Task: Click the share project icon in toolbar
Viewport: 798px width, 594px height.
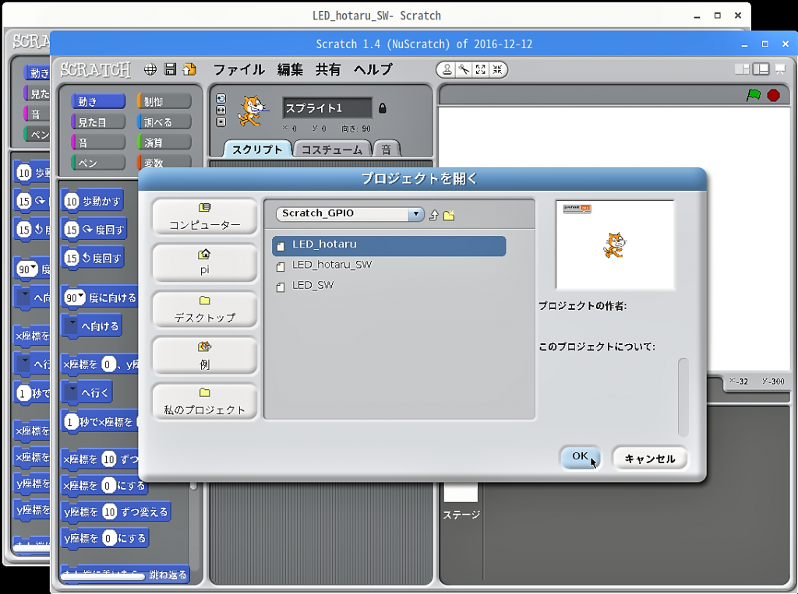Action: (189, 69)
